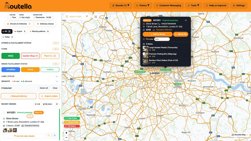
Task: Click Clear selection
Action: tap(55, 88)
